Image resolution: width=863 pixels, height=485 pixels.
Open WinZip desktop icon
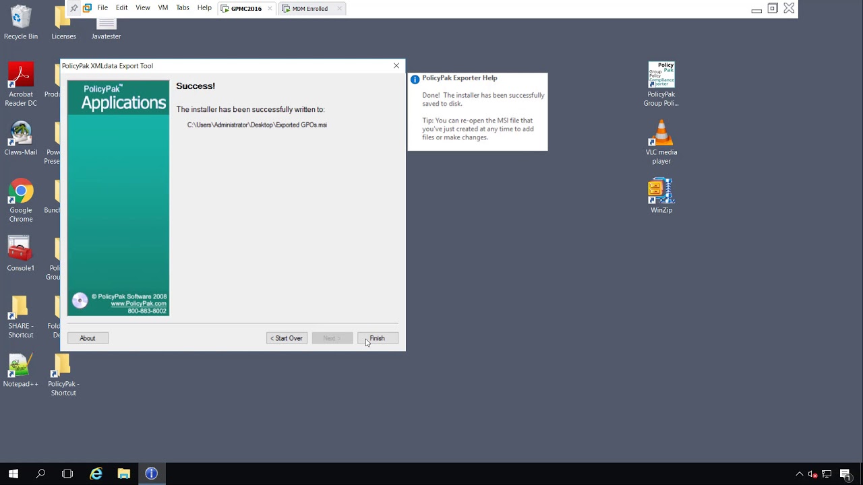click(661, 196)
